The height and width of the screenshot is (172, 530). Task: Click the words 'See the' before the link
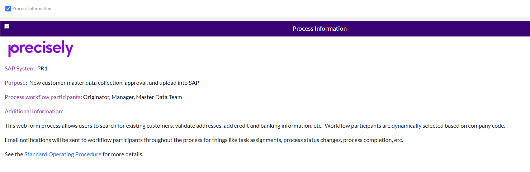point(14,154)
